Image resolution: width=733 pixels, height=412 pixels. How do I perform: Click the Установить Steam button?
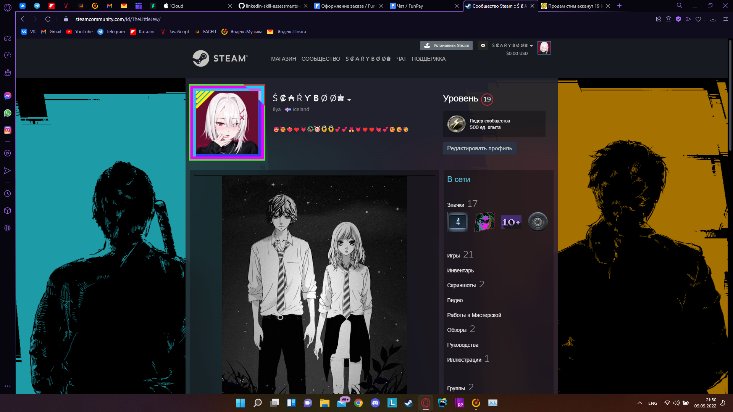[x=446, y=45]
